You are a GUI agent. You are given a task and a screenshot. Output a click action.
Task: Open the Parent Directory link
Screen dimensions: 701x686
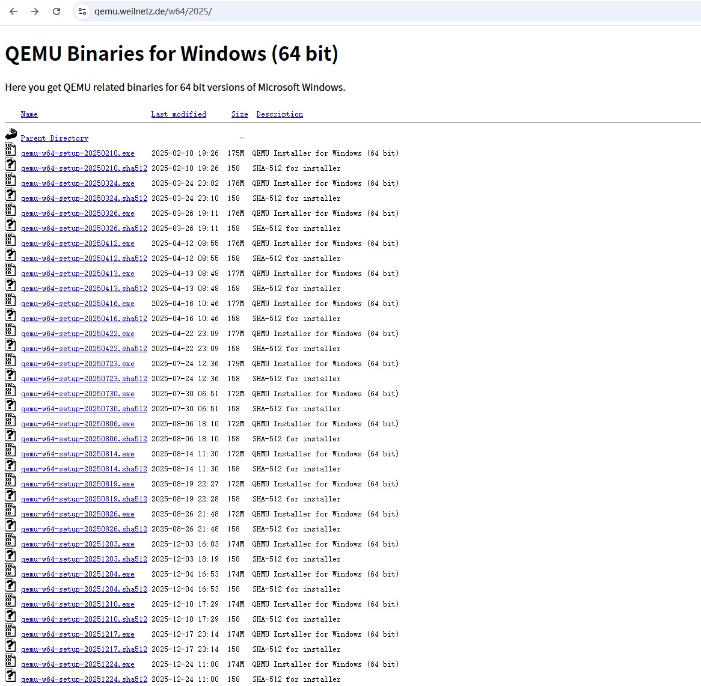[x=54, y=138]
